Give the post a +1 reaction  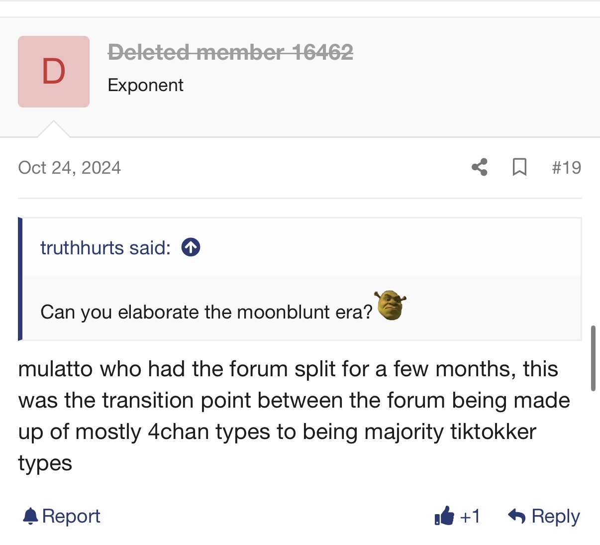coord(457,516)
